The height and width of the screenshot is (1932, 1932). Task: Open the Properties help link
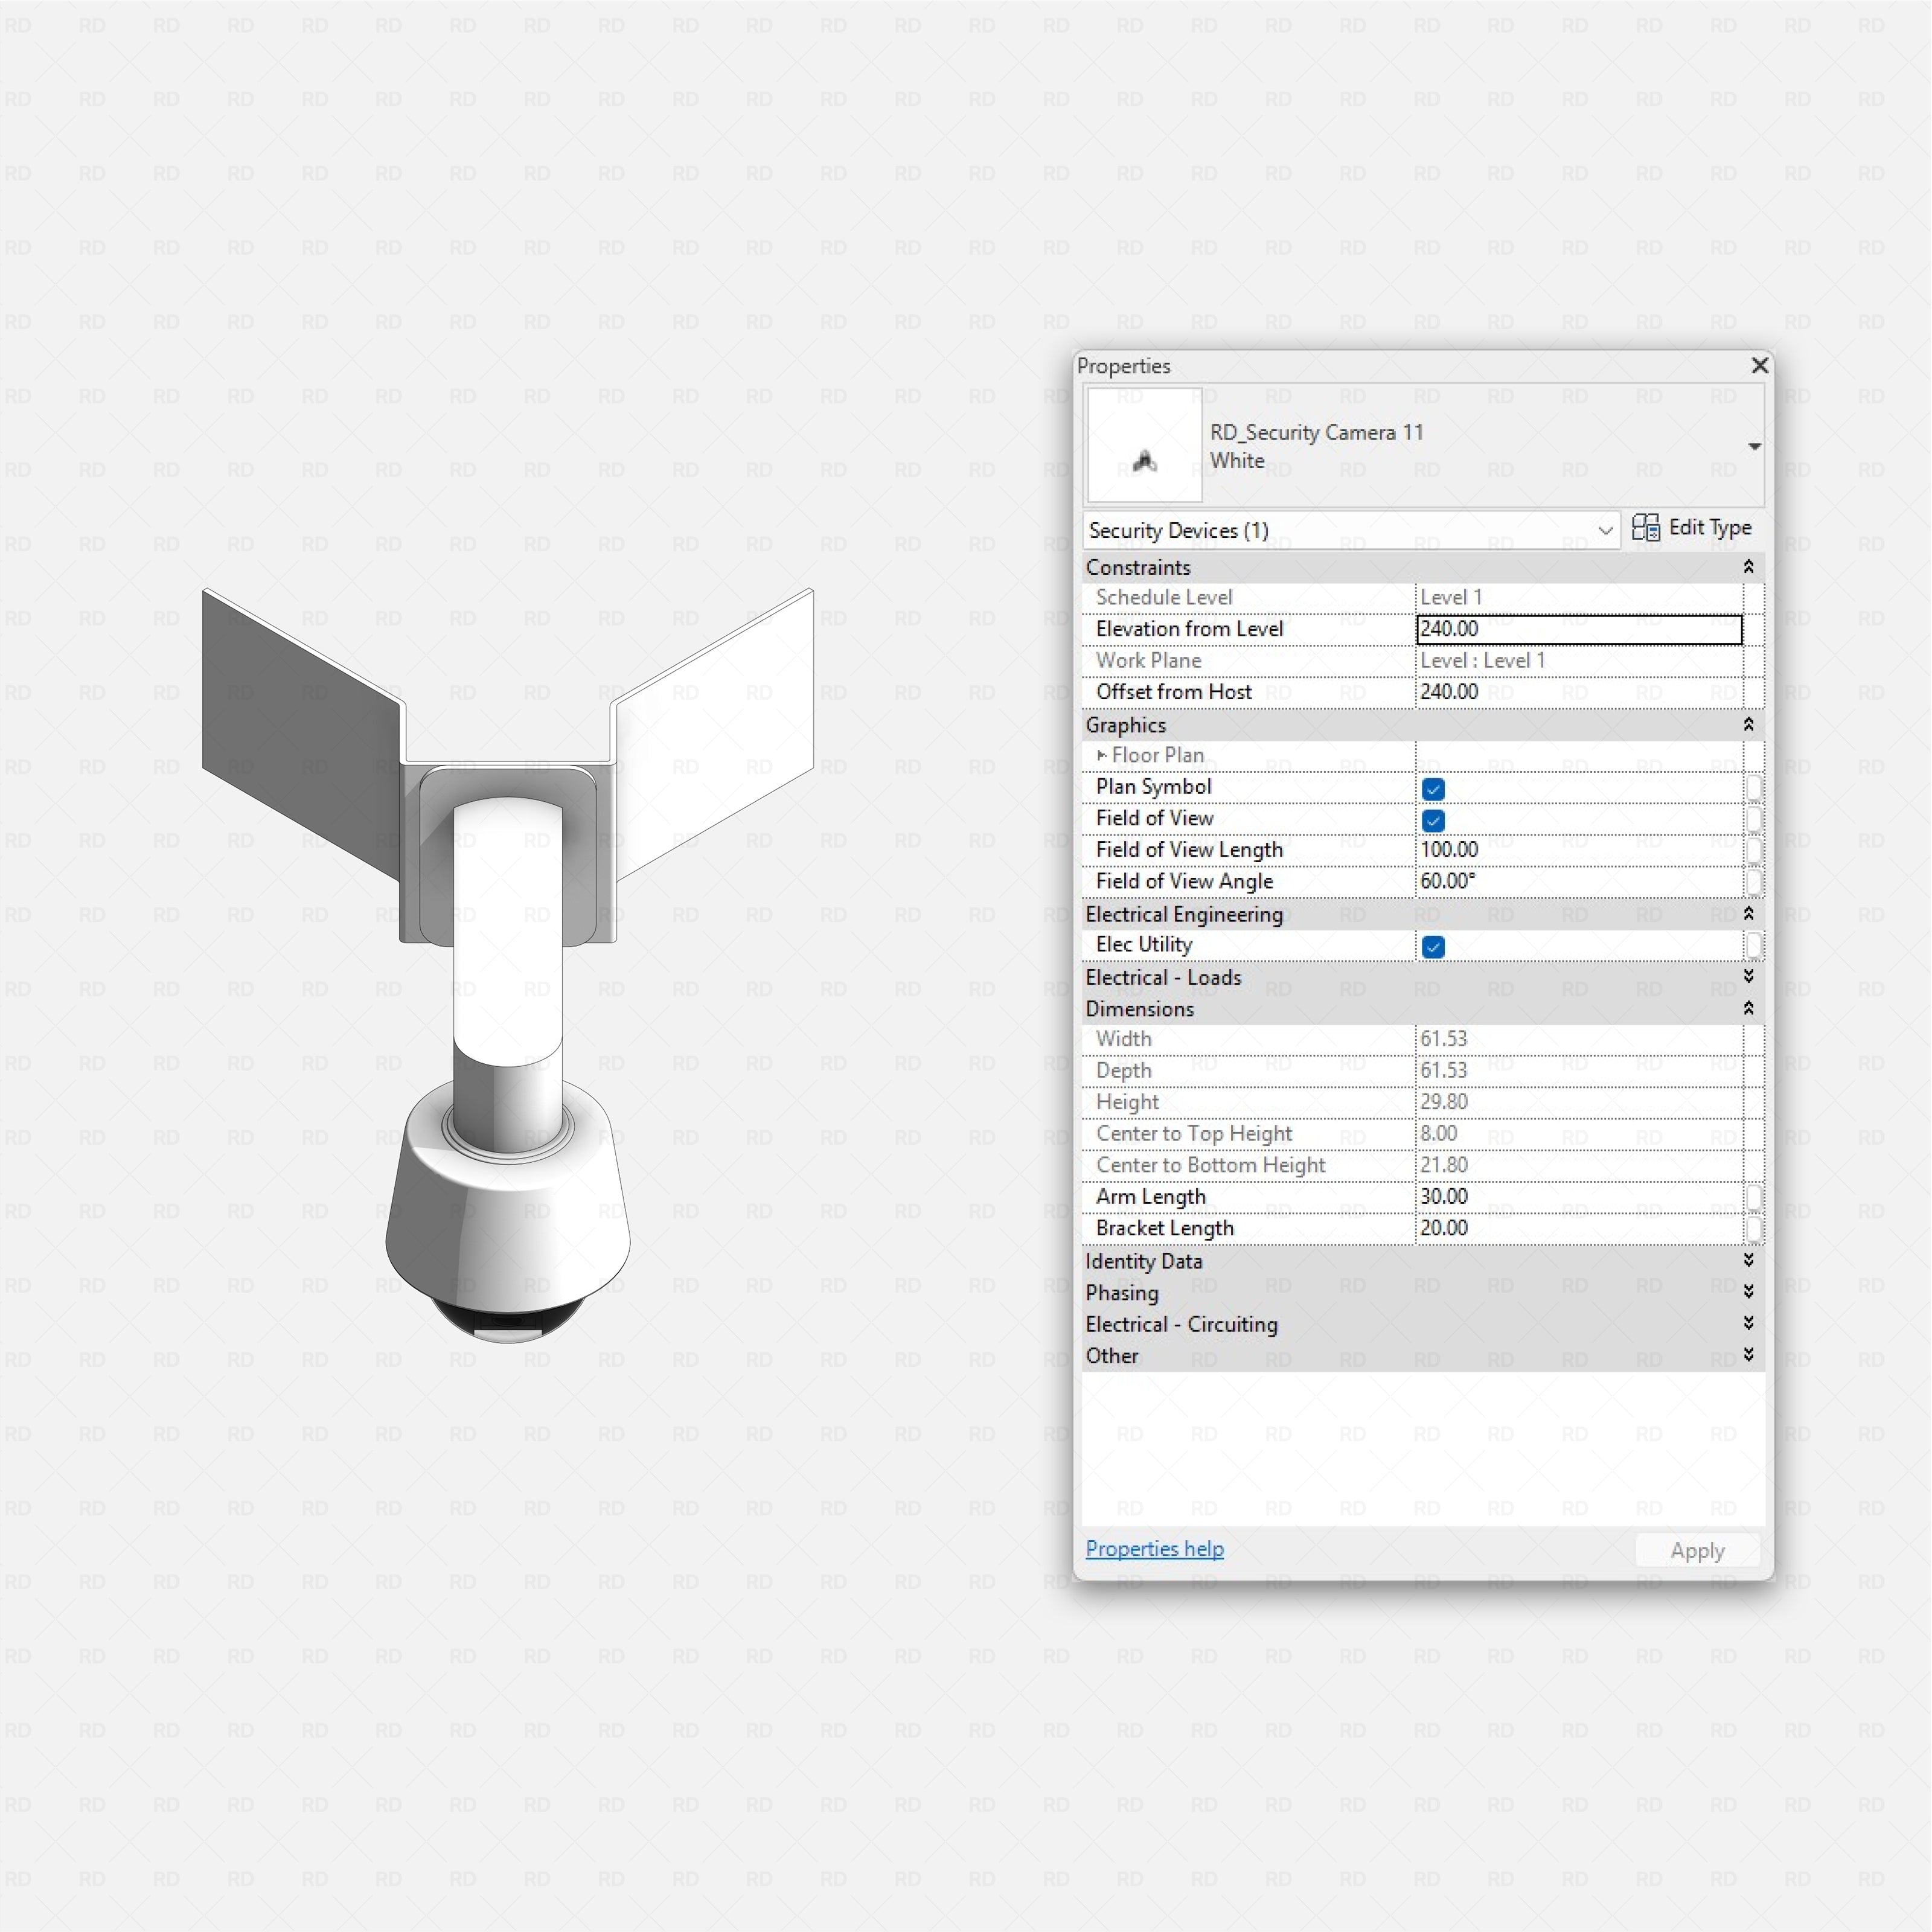1154,1549
